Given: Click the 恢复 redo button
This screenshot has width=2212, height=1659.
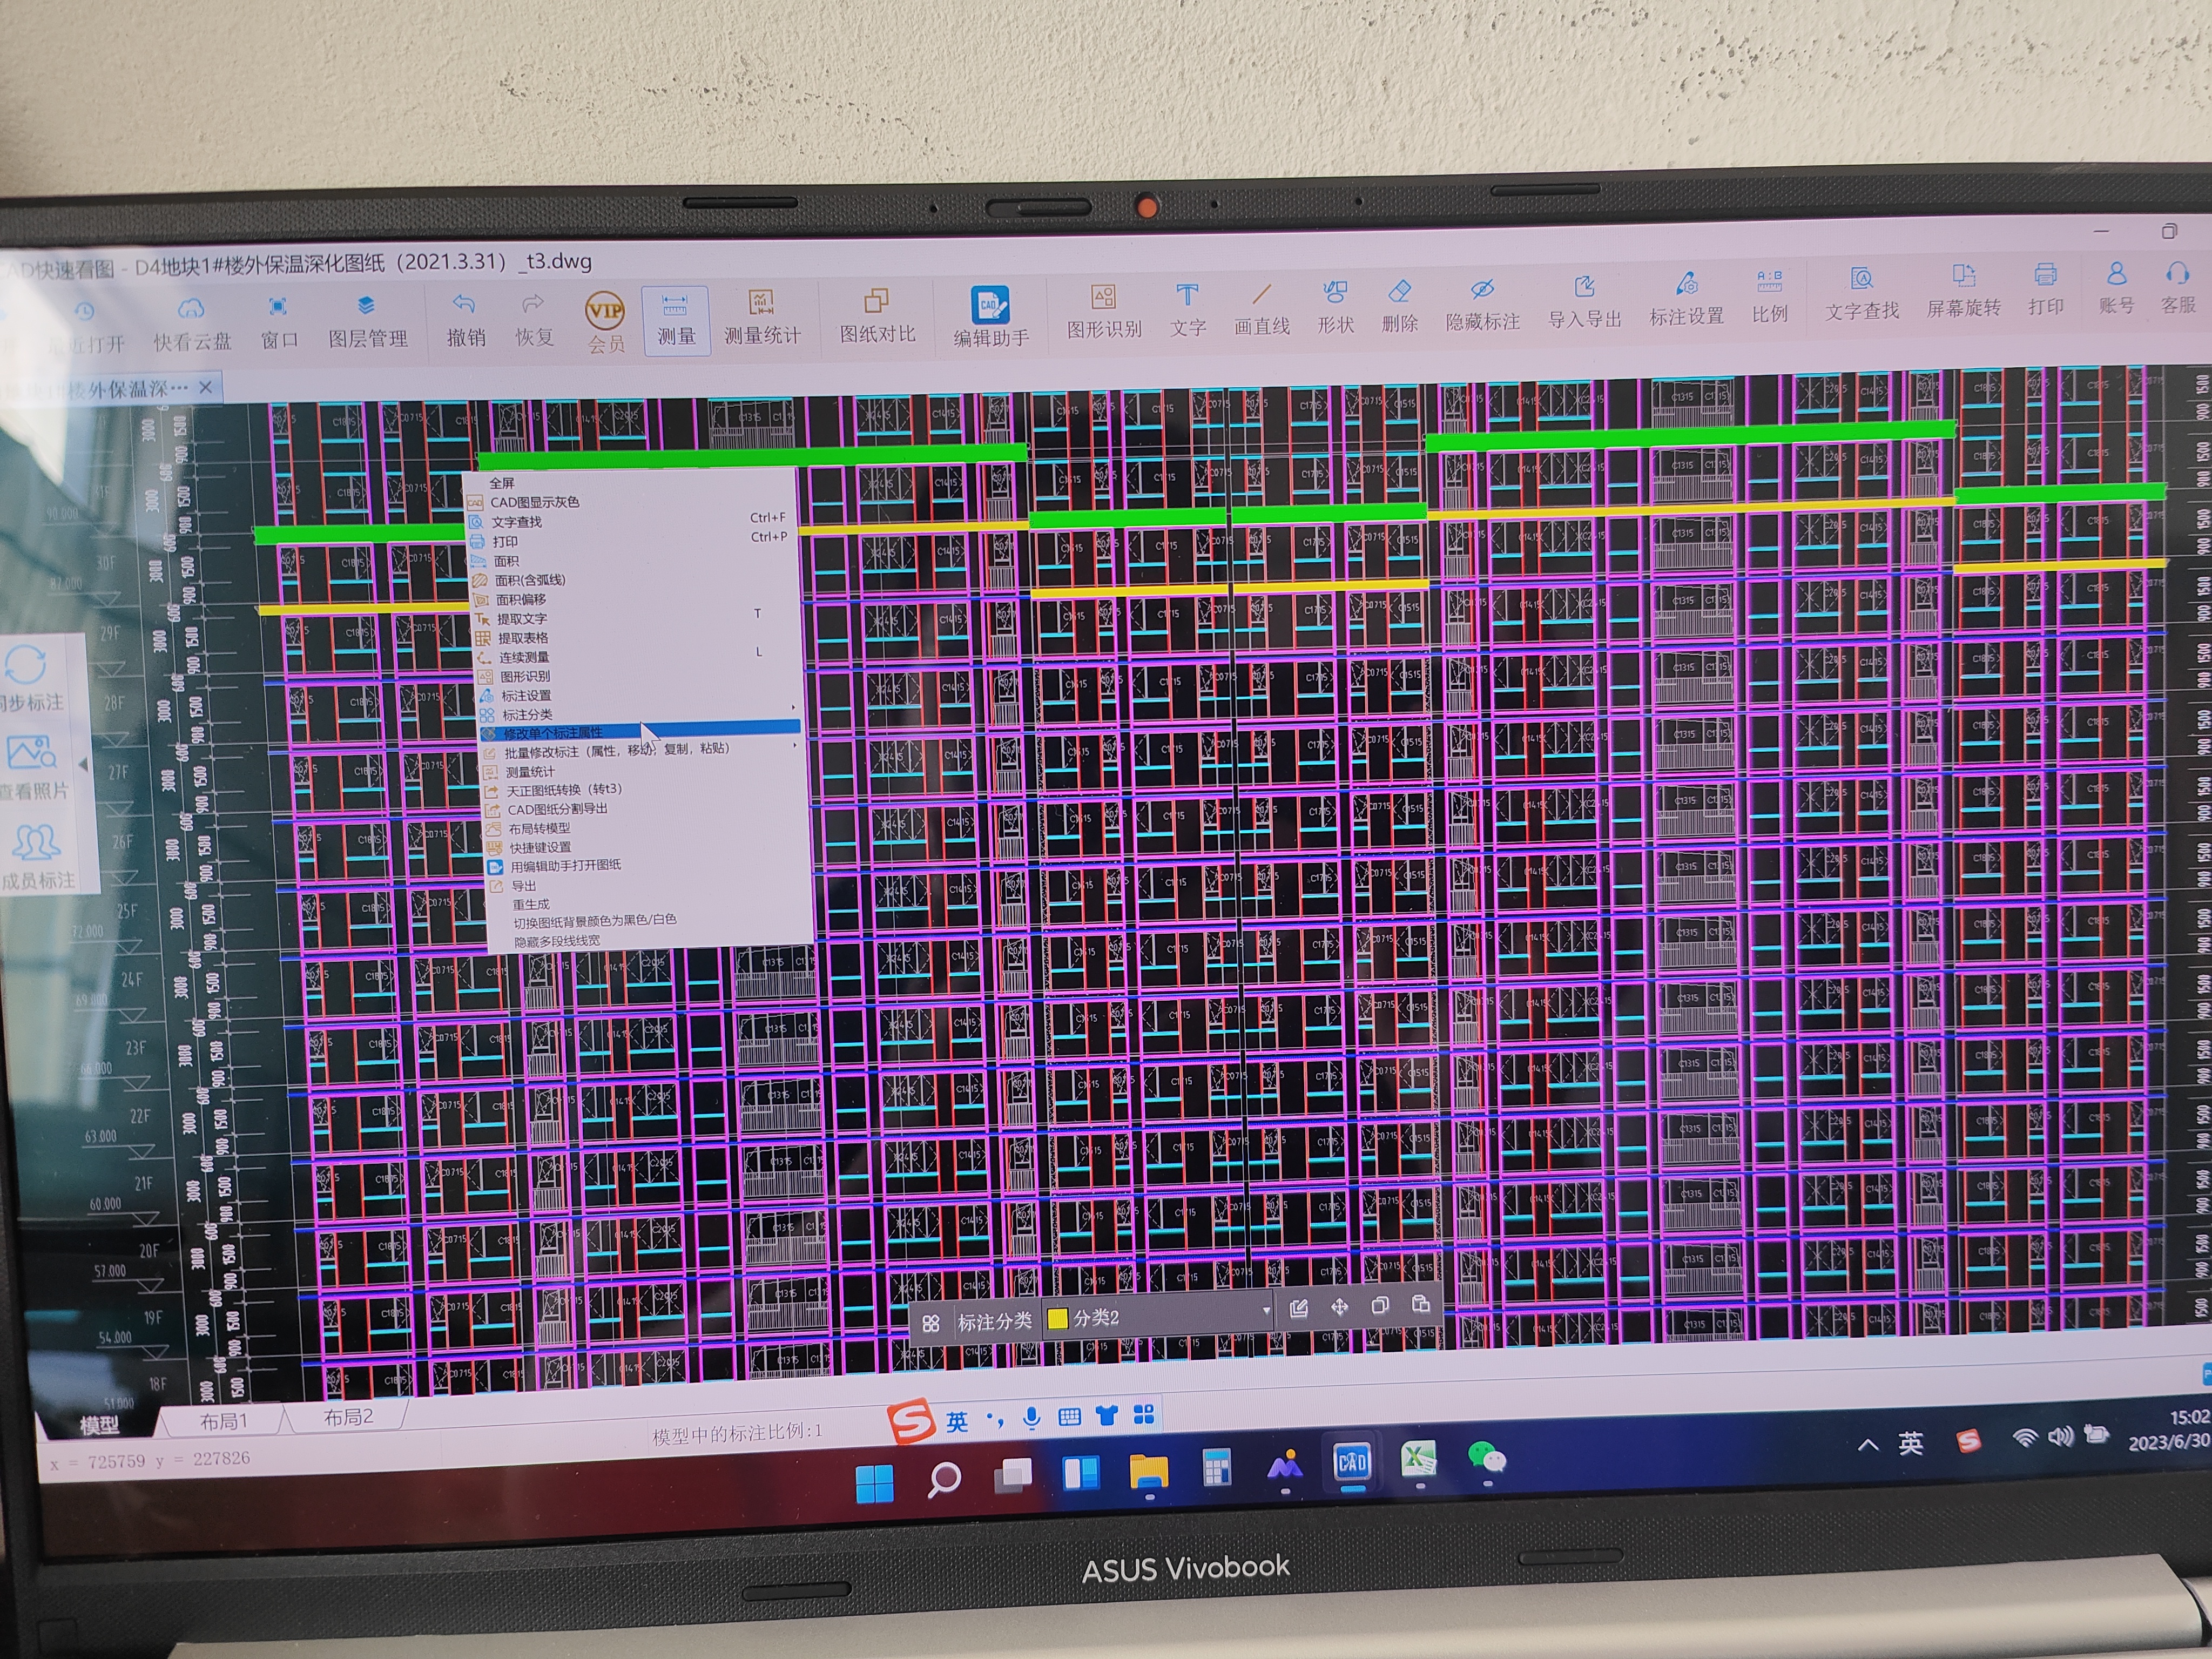Looking at the screenshot, I should pyautogui.click(x=534, y=319).
